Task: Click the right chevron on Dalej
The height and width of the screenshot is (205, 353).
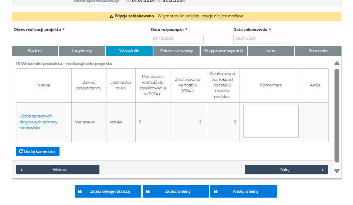Action: point(322,170)
